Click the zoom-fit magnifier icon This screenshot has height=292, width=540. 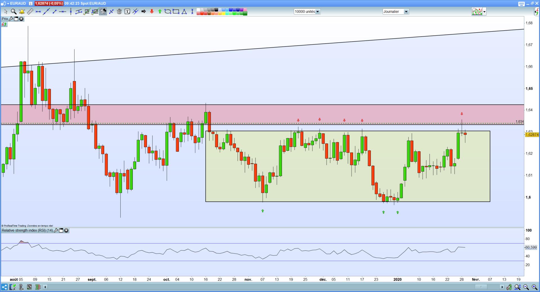(517, 287)
